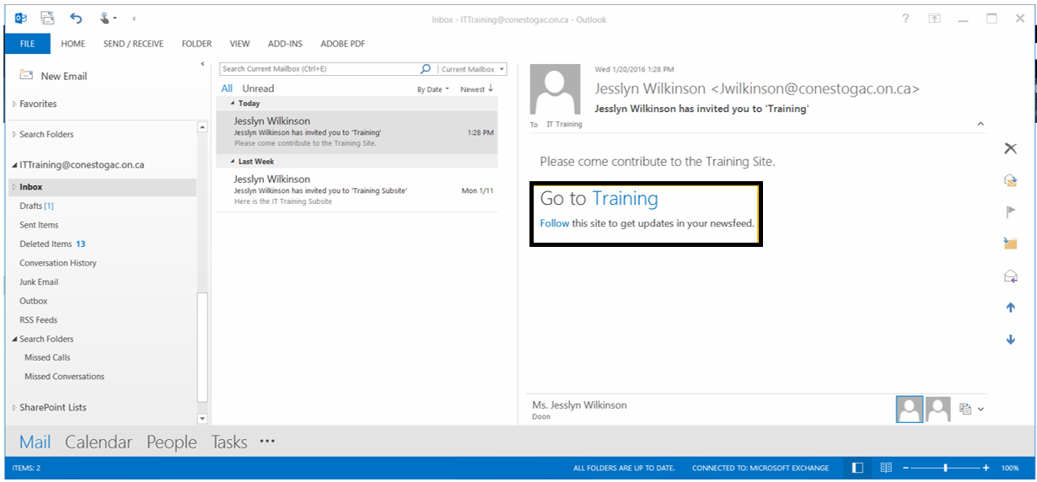Screen dimensions: 1037x482
Task: Open By Date arrangement dropdown
Action: [433, 89]
